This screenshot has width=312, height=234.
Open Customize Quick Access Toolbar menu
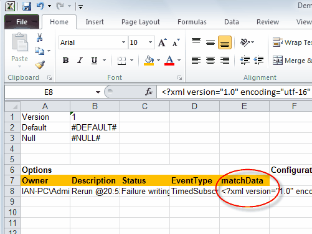80,7
